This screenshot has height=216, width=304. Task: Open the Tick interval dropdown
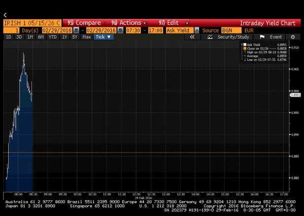[x=103, y=37]
